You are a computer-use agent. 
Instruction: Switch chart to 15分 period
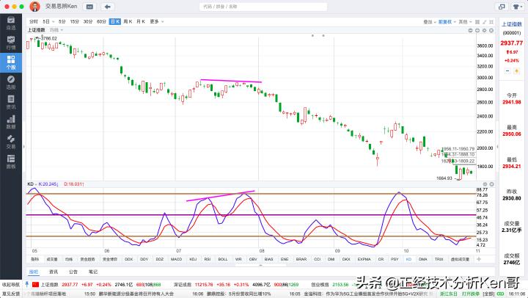click(x=74, y=21)
